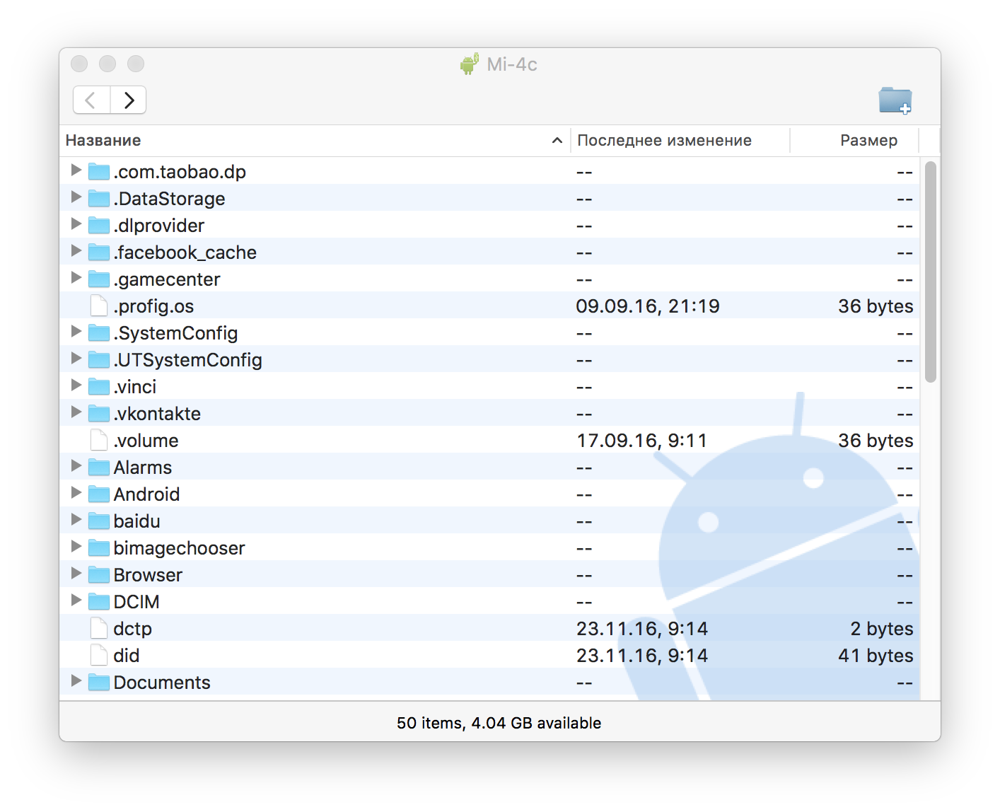The image size is (1000, 812).
Task: Toggle the sort direction arrow in Название column
Action: pyautogui.click(x=557, y=141)
